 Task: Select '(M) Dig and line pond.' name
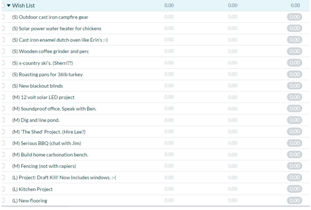pos(36,120)
